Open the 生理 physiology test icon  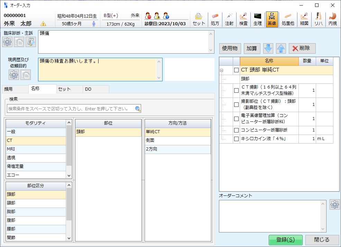[257, 20]
